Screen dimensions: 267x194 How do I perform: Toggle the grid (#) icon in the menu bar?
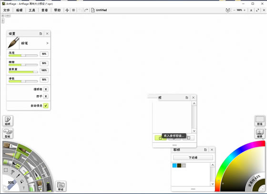coord(73,10)
